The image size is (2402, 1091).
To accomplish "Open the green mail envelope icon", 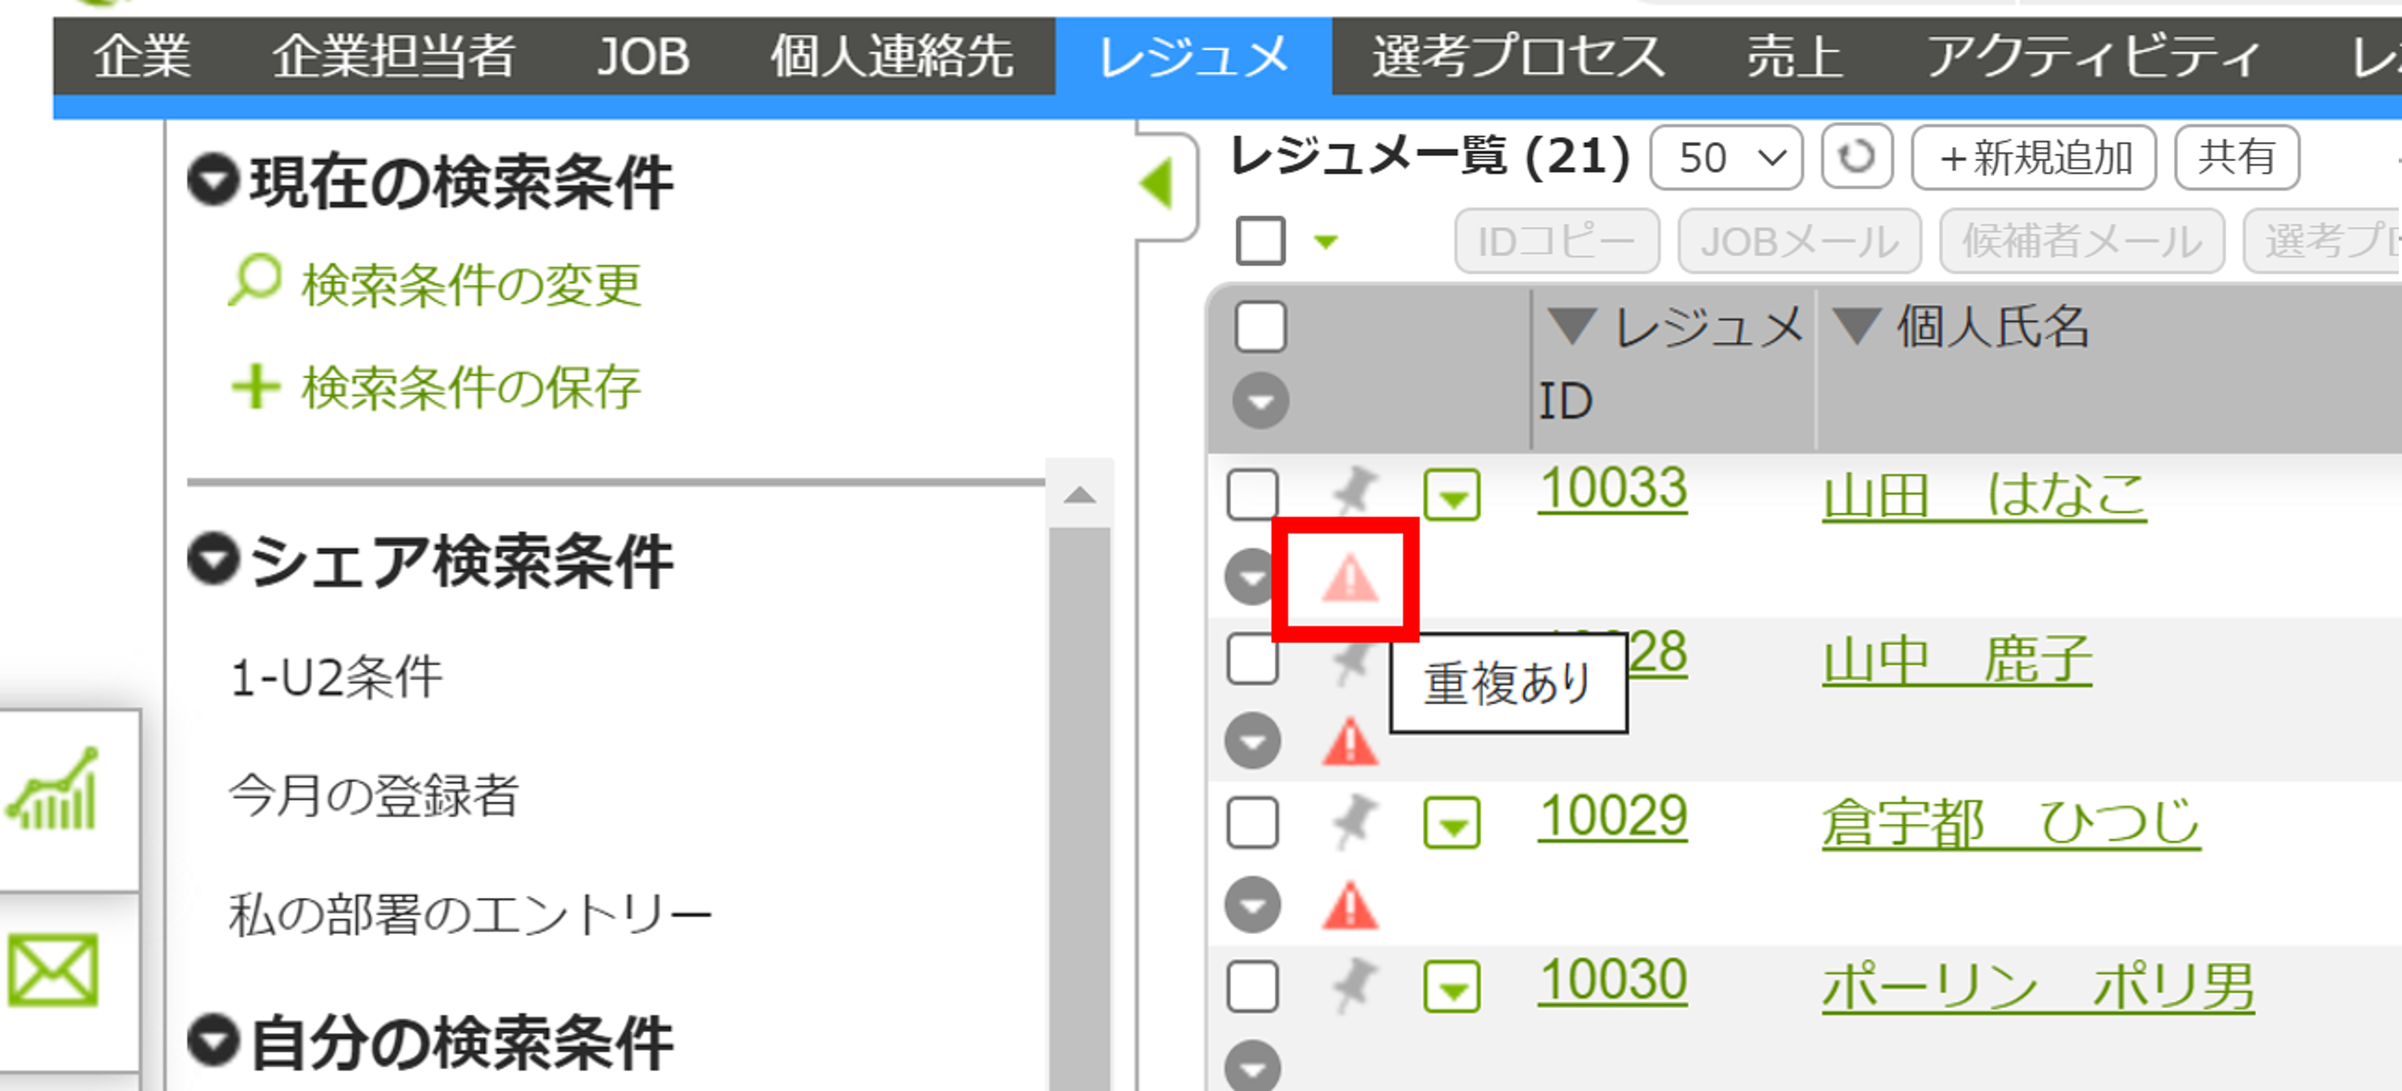I will (x=53, y=970).
